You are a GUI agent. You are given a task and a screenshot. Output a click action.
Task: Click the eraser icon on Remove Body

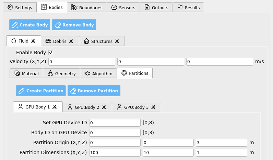click(x=58, y=25)
